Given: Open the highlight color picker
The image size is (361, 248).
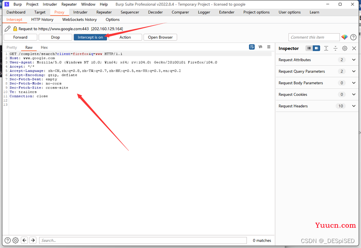Looking at the screenshot, I should click(344, 37).
